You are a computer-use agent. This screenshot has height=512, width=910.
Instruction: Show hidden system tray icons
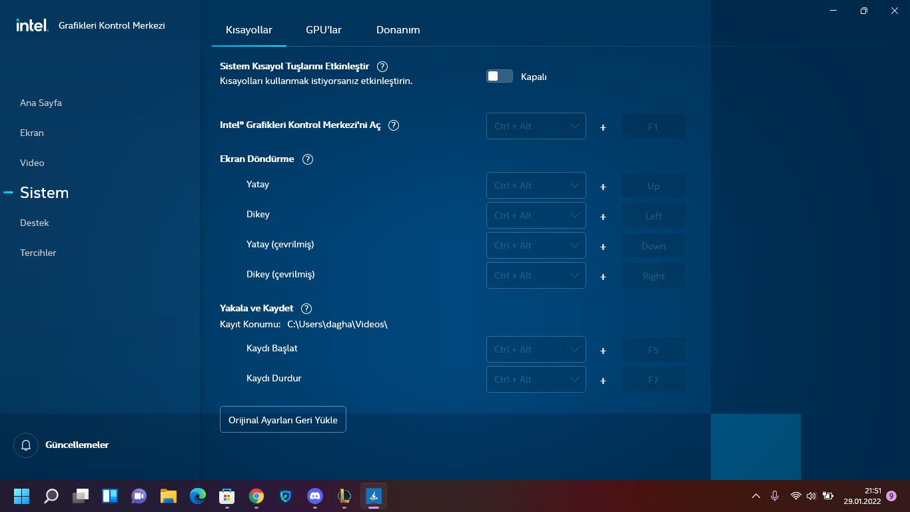coord(756,496)
